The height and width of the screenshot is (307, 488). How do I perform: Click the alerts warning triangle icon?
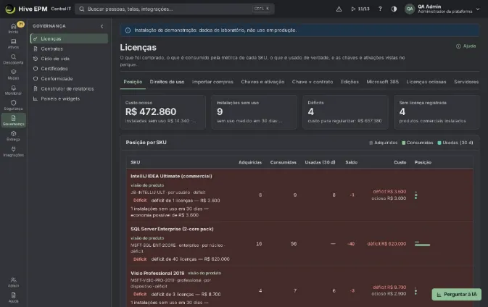tap(339, 9)
